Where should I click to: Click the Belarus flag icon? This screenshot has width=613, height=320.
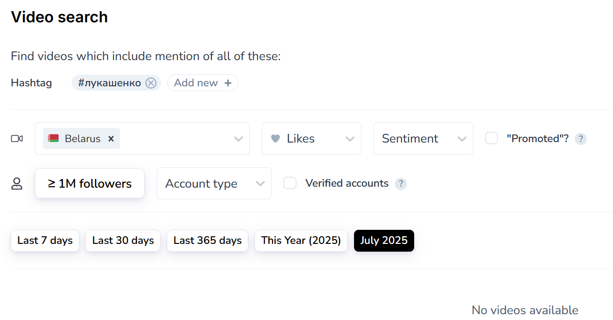53,138
